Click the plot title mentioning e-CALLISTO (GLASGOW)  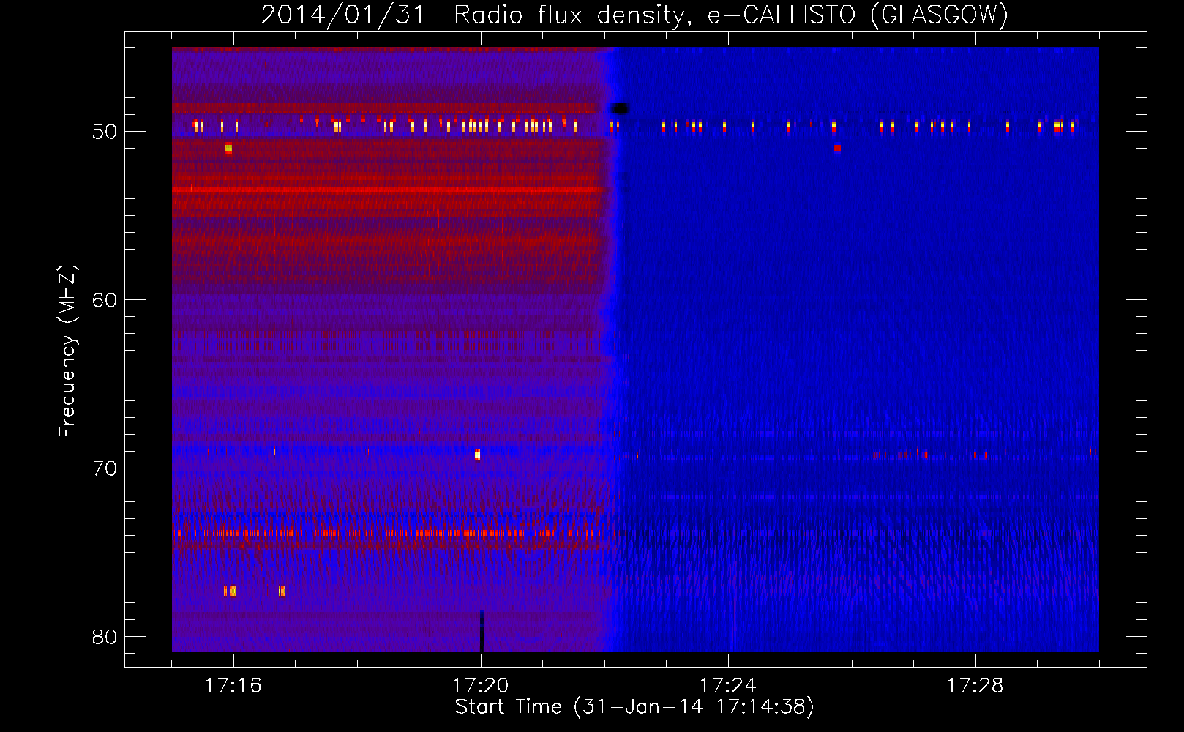(634, 15)
